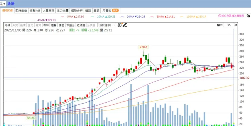
Task: Click the orange badge on 月營收 tab
Action: click(x=115, y=10)
